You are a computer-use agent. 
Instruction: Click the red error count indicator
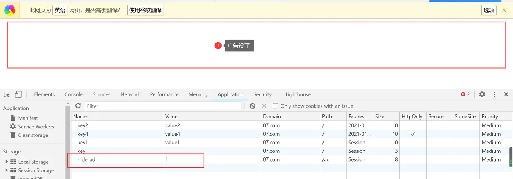click(465, 94)
